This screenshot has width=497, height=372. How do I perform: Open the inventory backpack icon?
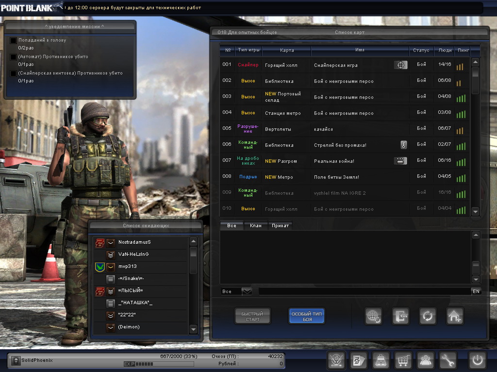(x=380, y=360)
